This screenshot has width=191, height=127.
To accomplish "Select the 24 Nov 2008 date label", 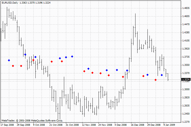I will tap(105, 125).
